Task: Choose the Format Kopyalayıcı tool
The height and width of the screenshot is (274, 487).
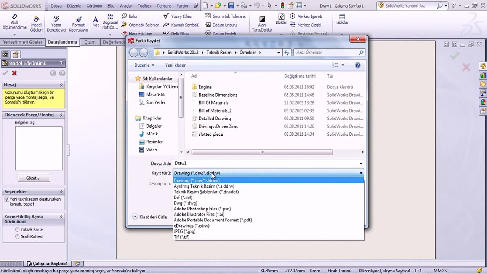Action: [x=78, y=24]
